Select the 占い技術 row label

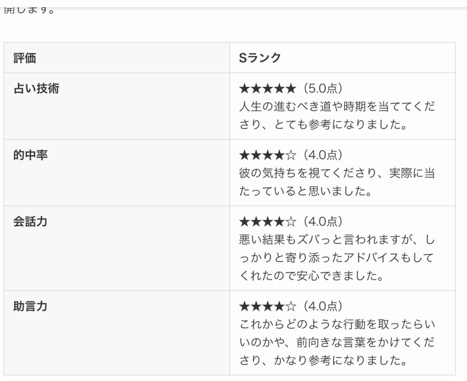(x=36, y=88)
